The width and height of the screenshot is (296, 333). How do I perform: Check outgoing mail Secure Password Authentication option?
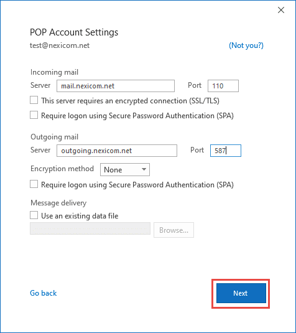pyautogui.click(x=34, y=184)
